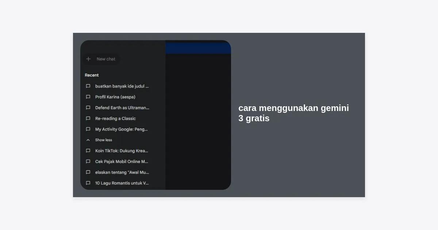Click chat icon beside 'Cek Pajak Mobil Online'

click(x=88, y=162)
